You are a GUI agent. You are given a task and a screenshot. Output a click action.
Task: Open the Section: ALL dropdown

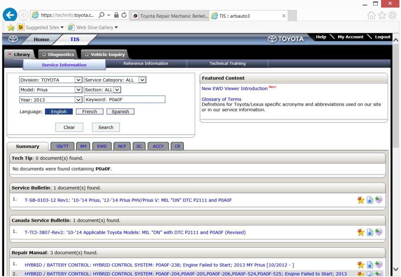pyautogui.click(x=102, y=90)
